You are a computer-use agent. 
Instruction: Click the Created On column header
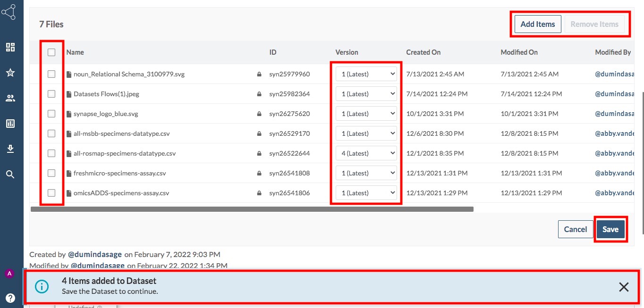pyautogui.click(x=423, y=52)
